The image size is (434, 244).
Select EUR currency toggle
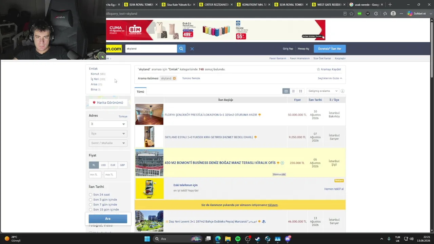[113, 165]
